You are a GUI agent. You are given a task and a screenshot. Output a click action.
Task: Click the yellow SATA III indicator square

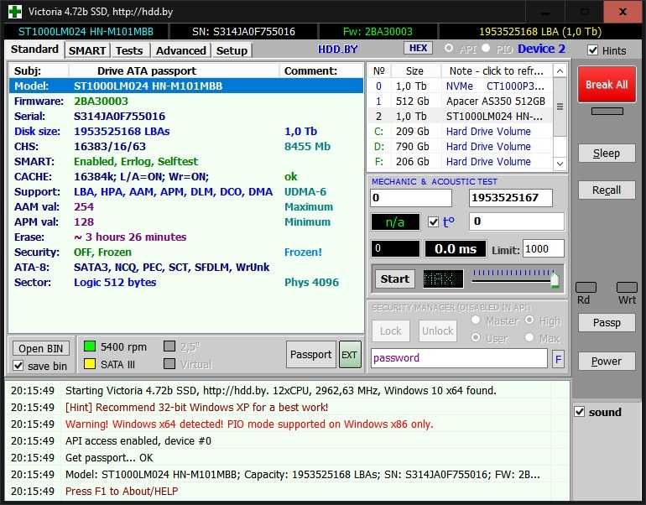[x=90, y=364]
